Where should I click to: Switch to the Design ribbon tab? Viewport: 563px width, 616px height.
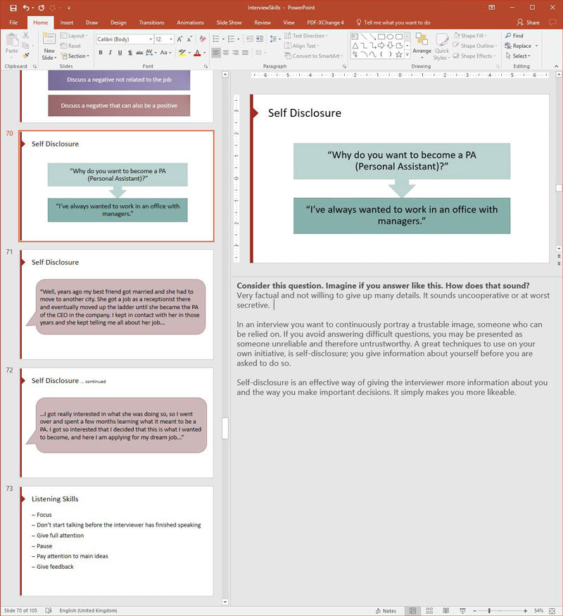tap(118, 23)
